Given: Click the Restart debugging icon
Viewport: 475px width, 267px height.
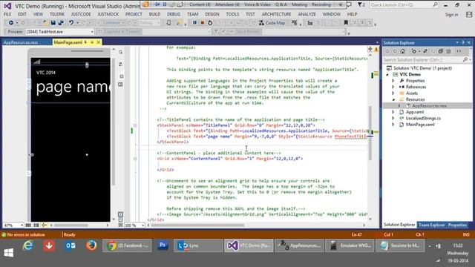Looking at the screenshot, I should 210,23.
